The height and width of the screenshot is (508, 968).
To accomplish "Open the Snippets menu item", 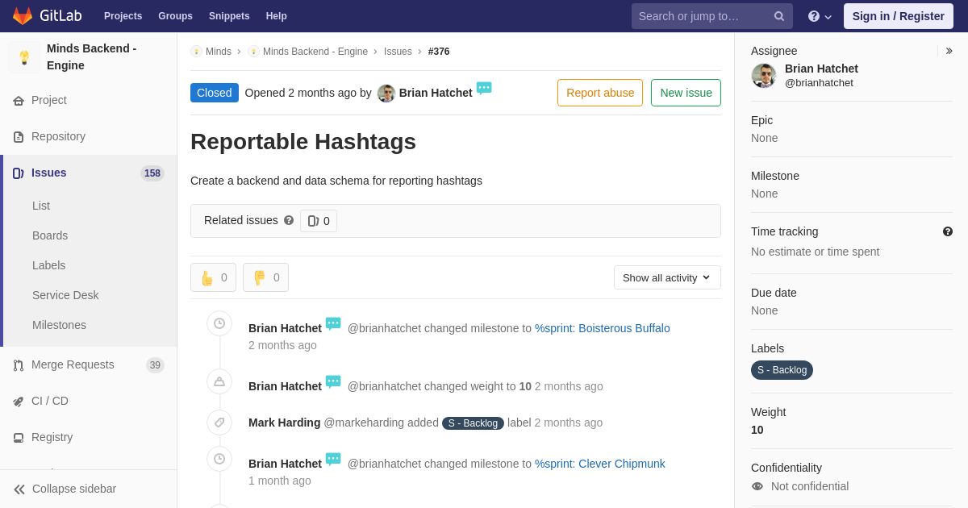I will tap(229, 16).
